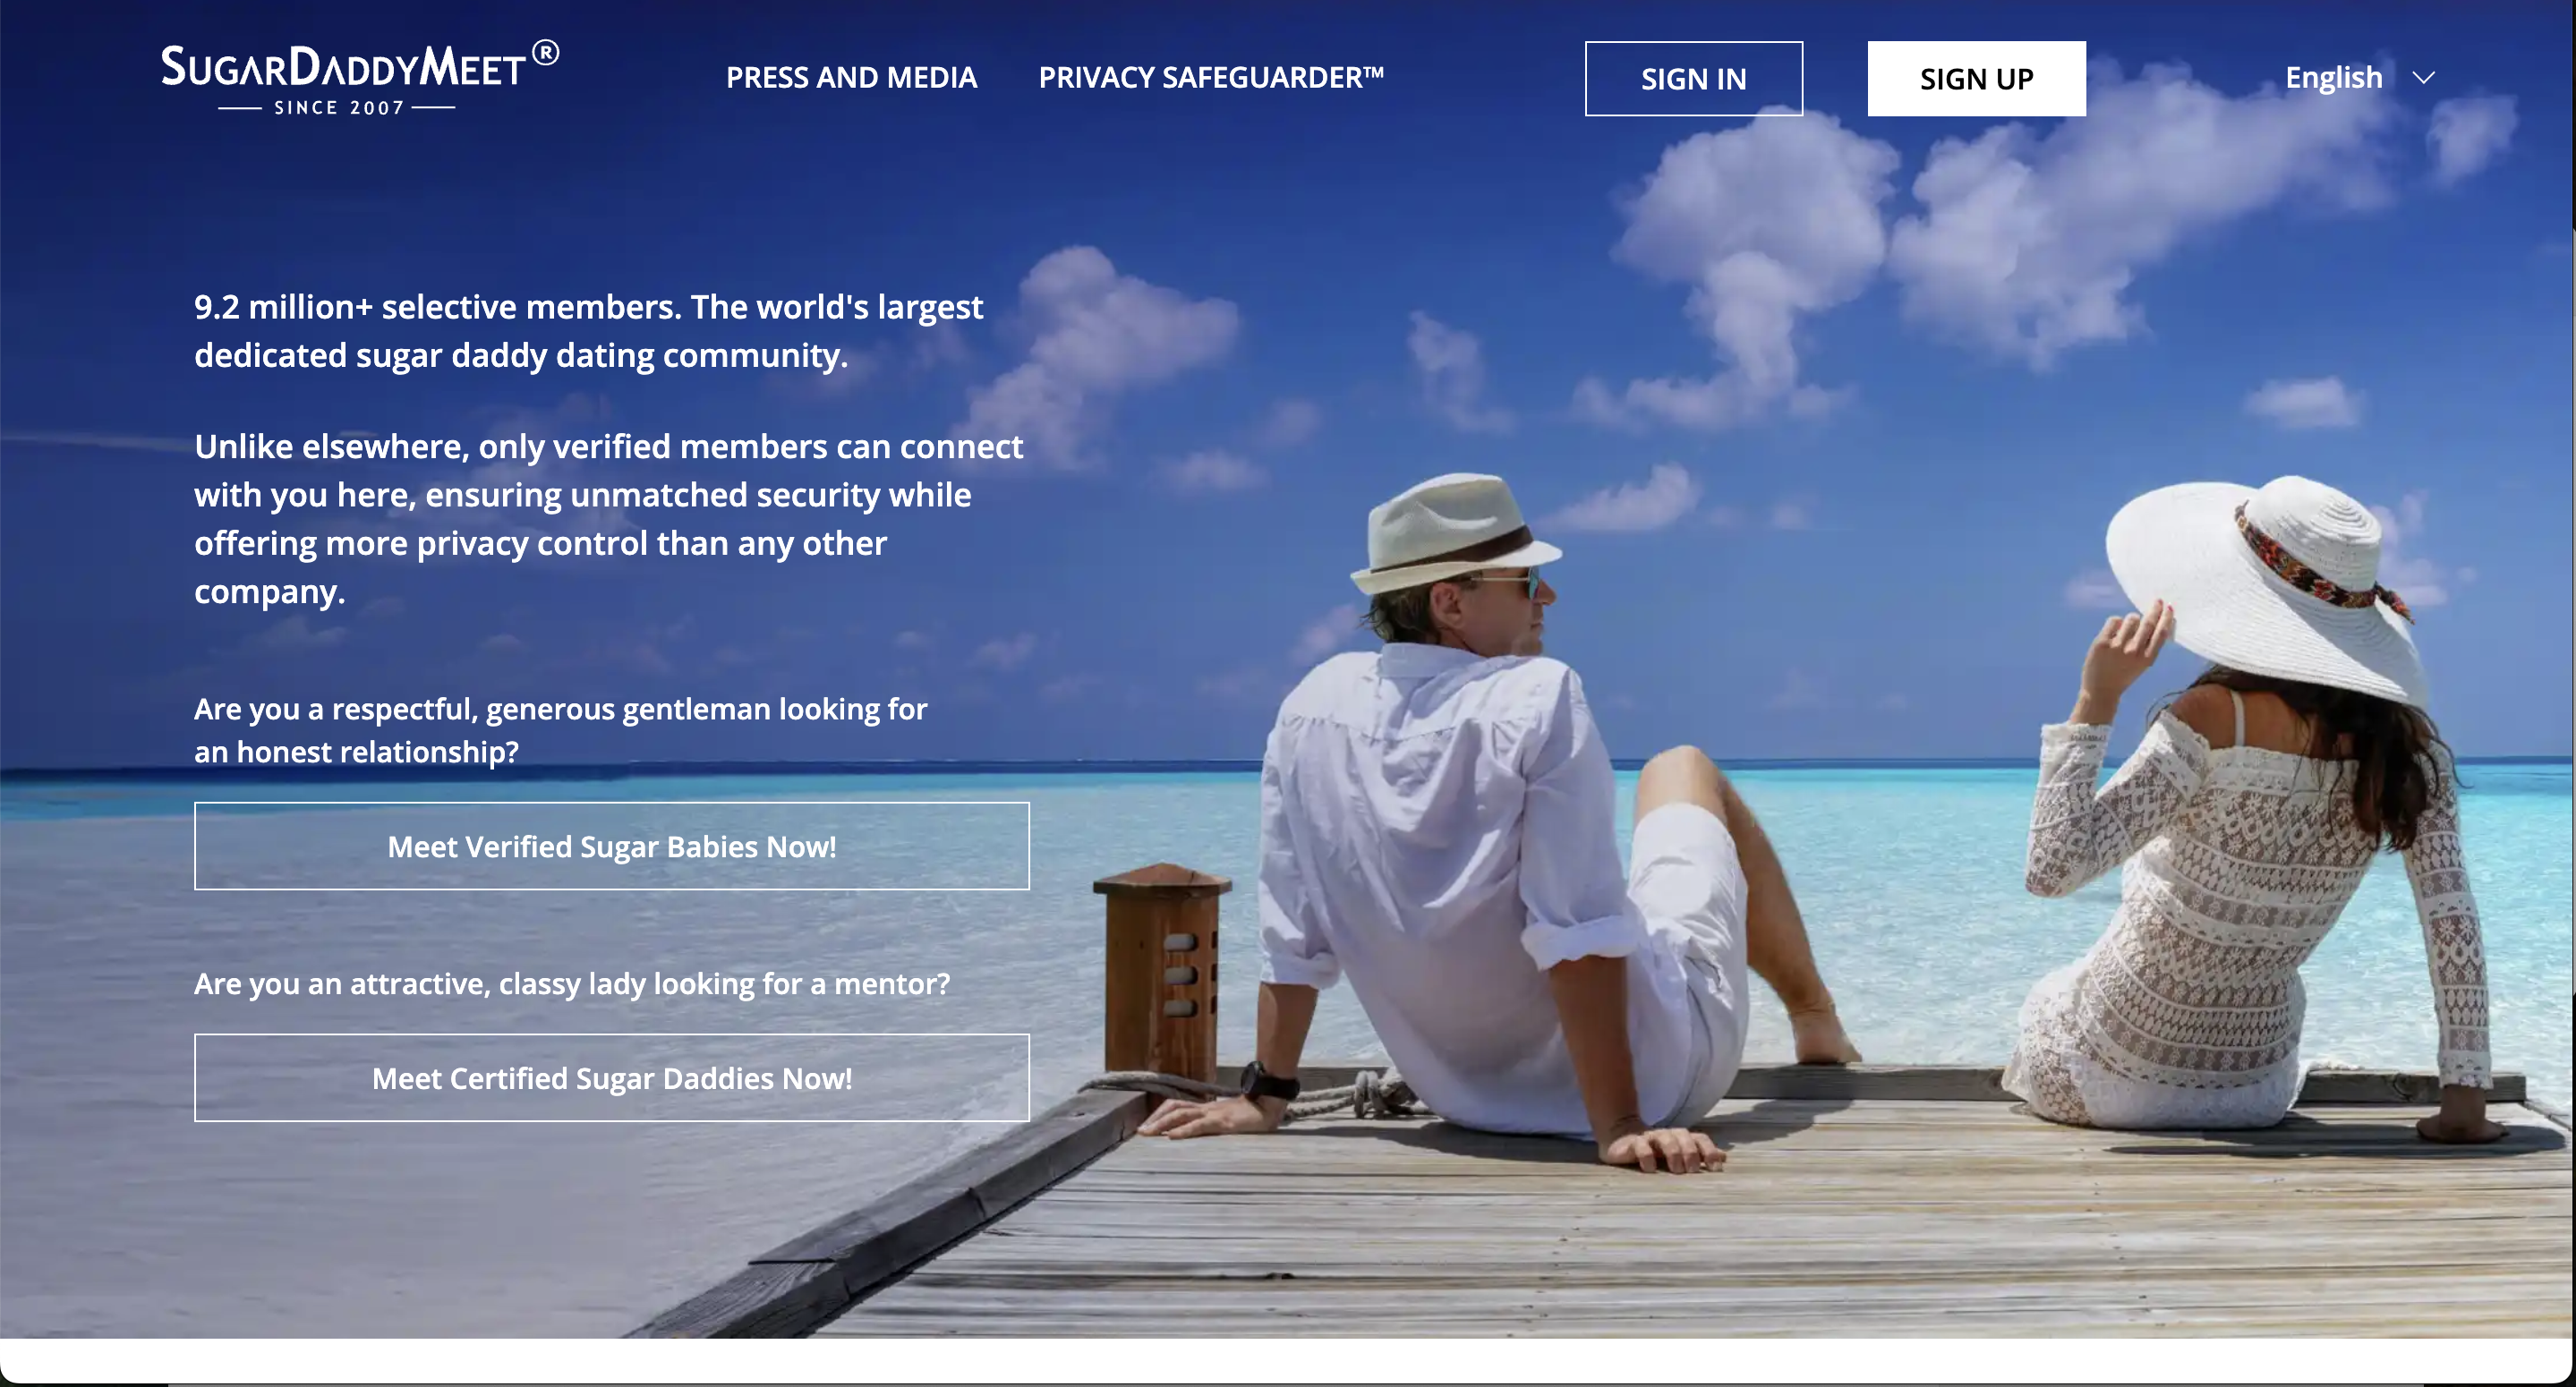Screen dimensions: 2576x1387
Task: Open the Press and Media page
Action: (851, 77)
